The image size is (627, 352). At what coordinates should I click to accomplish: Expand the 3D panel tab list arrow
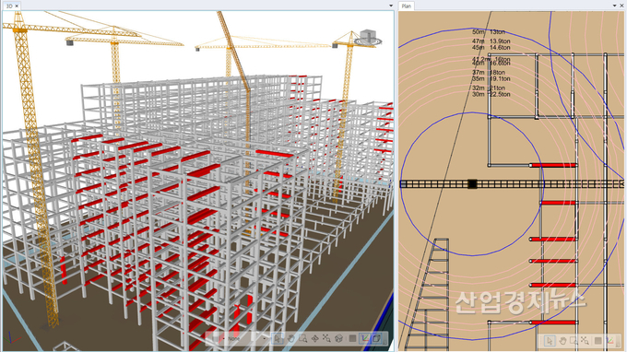pyautogui.click(x=391, y=6)
